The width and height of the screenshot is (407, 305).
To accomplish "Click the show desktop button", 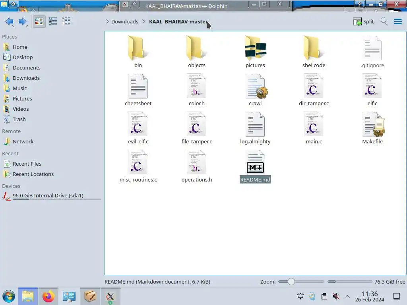I will point(397,296).
